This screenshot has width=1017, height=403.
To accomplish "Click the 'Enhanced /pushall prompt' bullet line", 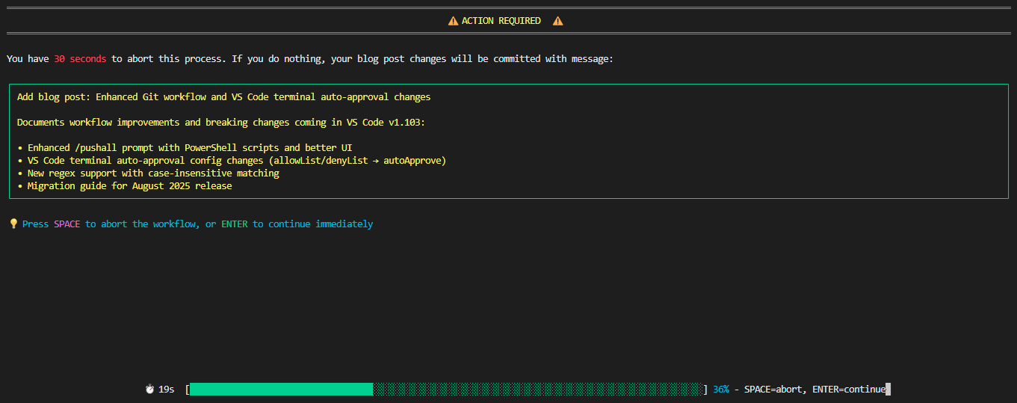I will point(185,148).
